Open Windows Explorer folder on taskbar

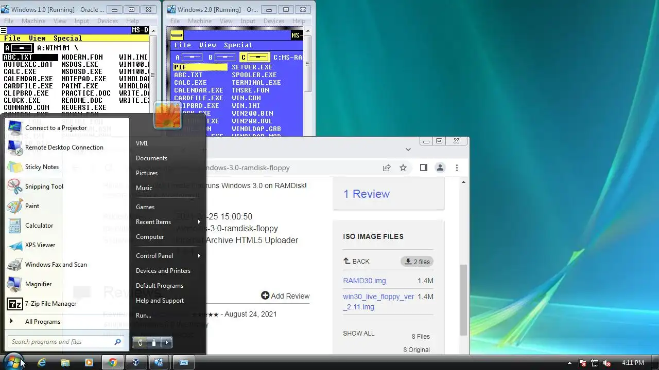[x=65, y=362]
